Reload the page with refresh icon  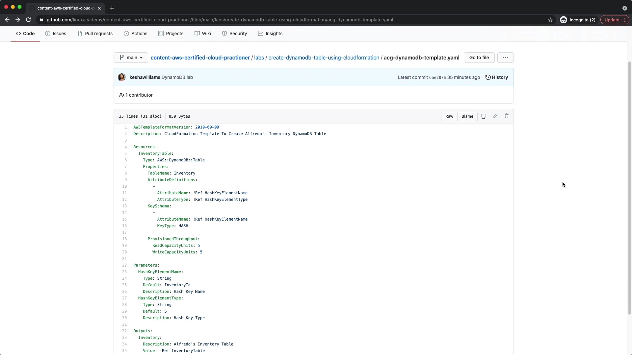click(x=28, y=20)
